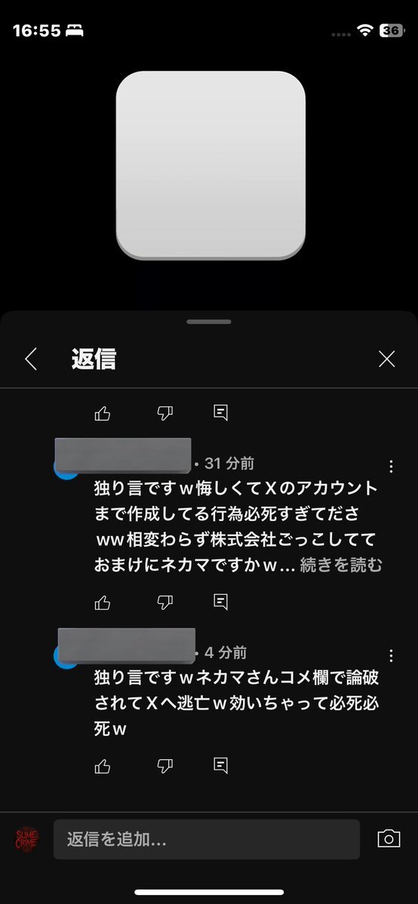Reply to the topmost partially visible comment

(x=220, y=413)
